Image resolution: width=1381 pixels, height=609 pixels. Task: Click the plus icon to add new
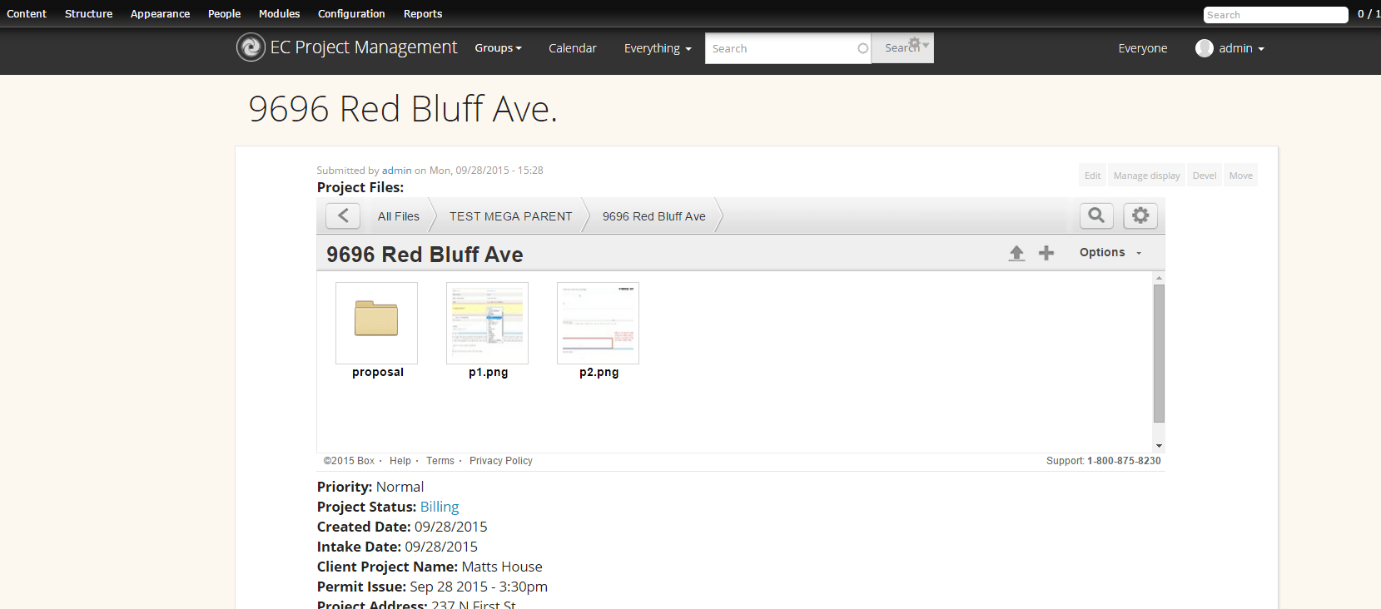(1046, 253)
